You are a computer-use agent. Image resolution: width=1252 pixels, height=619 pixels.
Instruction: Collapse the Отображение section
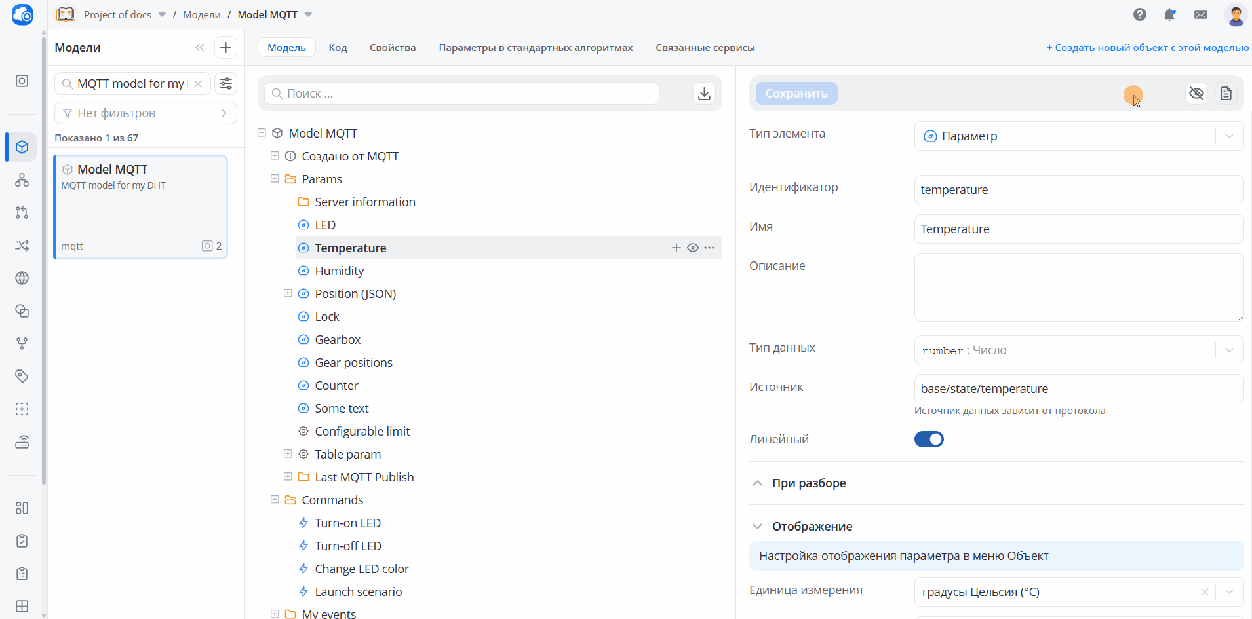757,527
